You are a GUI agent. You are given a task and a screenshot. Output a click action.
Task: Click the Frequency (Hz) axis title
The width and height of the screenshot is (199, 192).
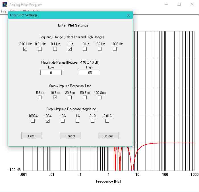(x=108, y=181)
